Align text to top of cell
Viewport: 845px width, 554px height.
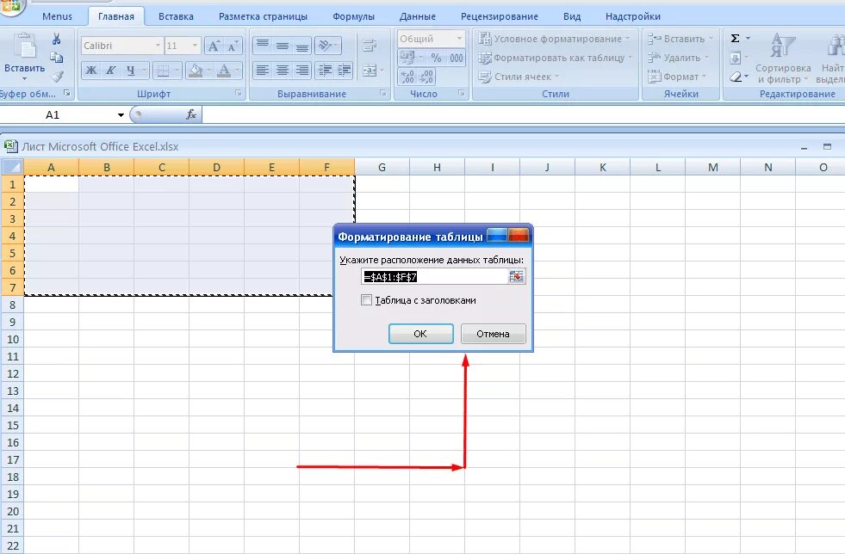pyautogui.click(x=263, y=46)
